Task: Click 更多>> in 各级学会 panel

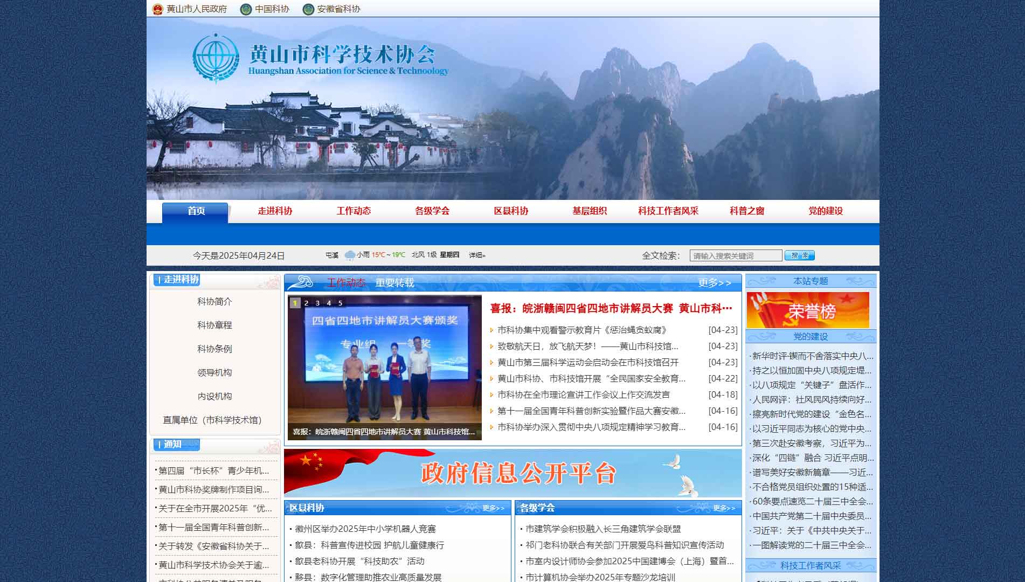Action: point(724,508)
